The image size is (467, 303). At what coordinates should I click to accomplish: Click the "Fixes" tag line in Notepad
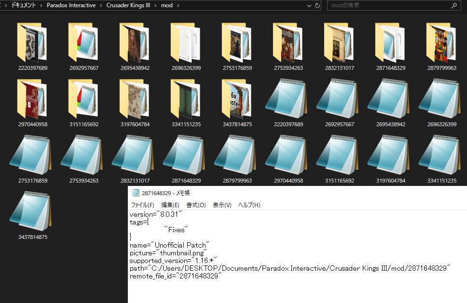coord(176,230)
